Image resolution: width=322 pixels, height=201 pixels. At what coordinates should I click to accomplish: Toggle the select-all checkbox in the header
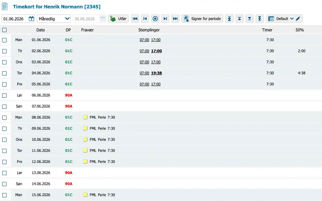coord(4,30)
